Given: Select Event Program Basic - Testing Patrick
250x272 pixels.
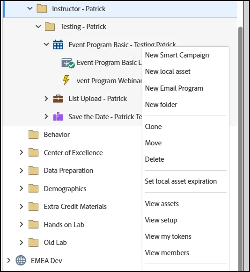Looking at the screenshot, I should click(122, 45).
